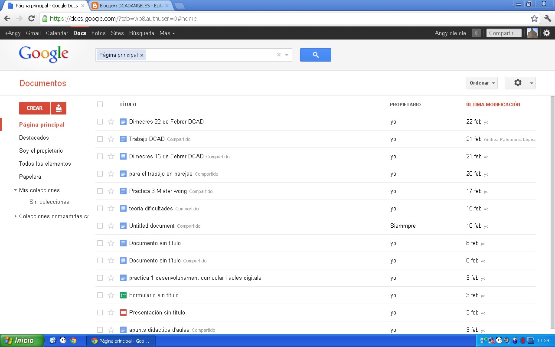Open the Más dropdown in the black bar

(x=167, y=33)
